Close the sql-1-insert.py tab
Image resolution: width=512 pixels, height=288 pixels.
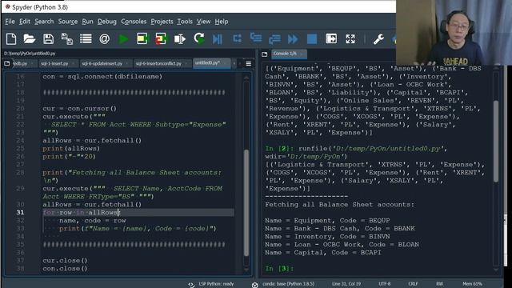pyautogui.click(x=74, y=64)
